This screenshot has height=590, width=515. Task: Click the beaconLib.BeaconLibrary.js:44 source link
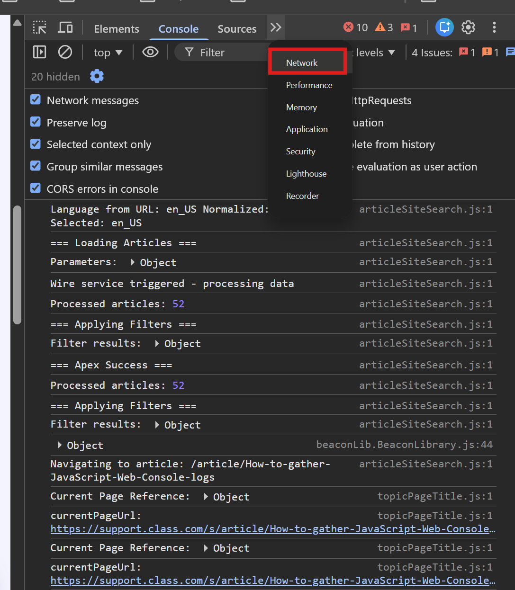coord(405,445)
